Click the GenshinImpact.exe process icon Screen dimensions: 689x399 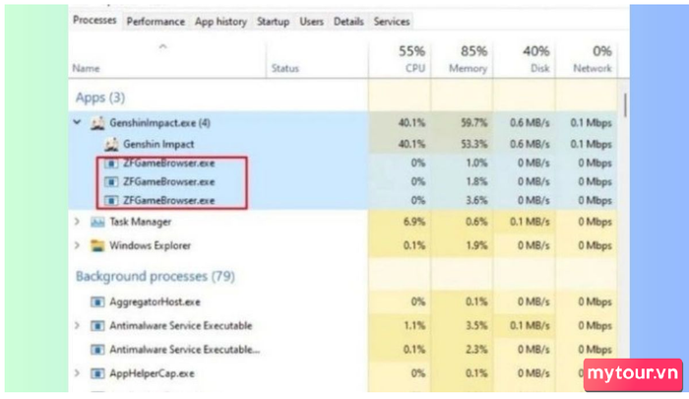click(x=97, y=123)
